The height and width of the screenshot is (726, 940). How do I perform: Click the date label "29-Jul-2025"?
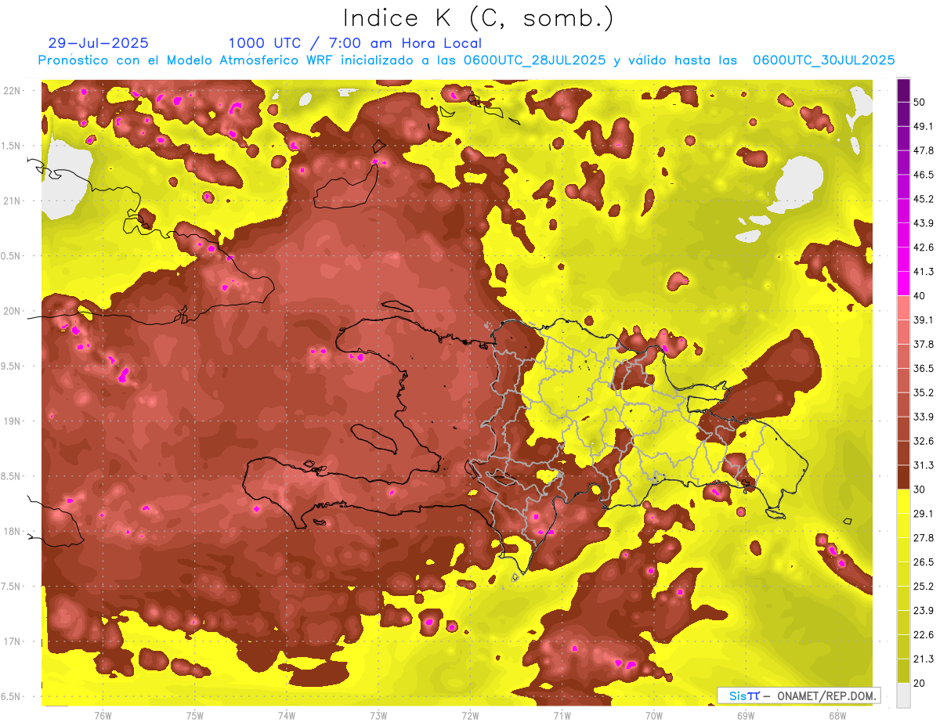coord(98,43)
